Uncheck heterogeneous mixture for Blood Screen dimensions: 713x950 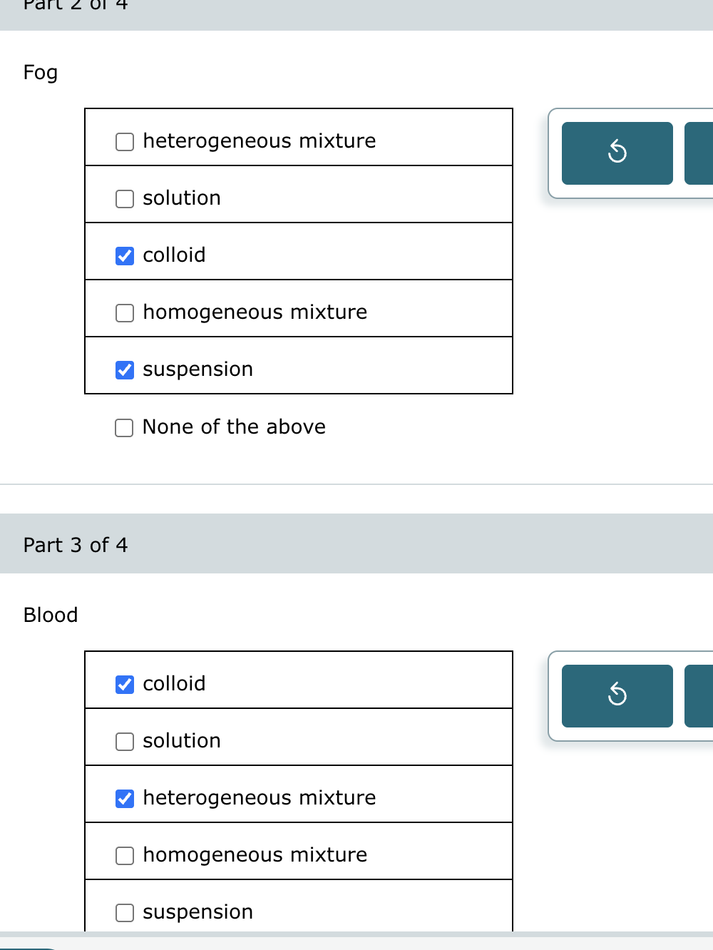tap(124, 798)
